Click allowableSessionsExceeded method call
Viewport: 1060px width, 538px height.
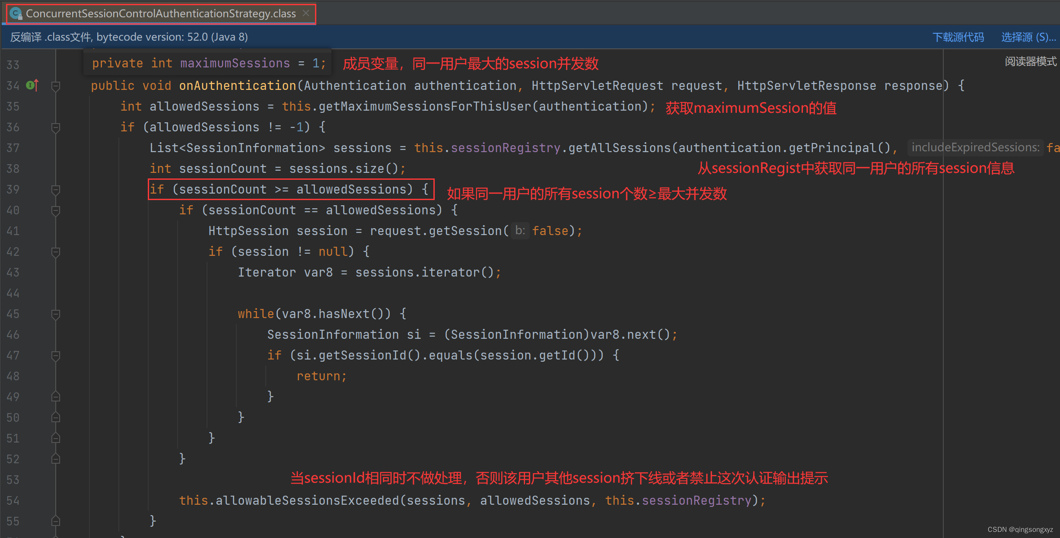coord(307,500)
